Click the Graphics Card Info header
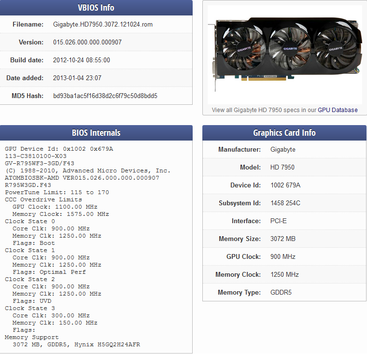Image resolution: width=367 pixels, height=355 pixels. tap(284, 133)
